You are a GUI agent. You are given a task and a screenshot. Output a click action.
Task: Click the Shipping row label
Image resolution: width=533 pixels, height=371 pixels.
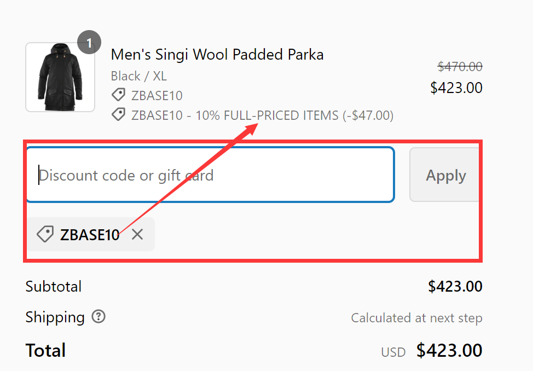pyautogui.click(x=54, y=317)
